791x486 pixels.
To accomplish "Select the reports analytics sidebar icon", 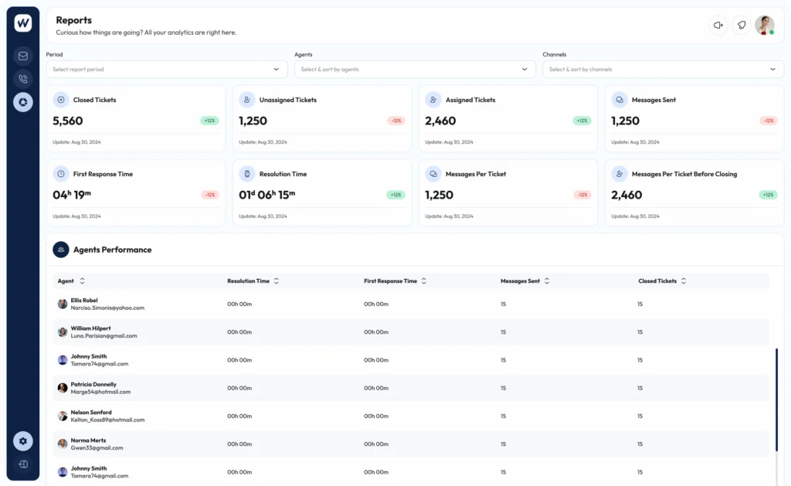I will pyautogui.click(x=23, y=102).
